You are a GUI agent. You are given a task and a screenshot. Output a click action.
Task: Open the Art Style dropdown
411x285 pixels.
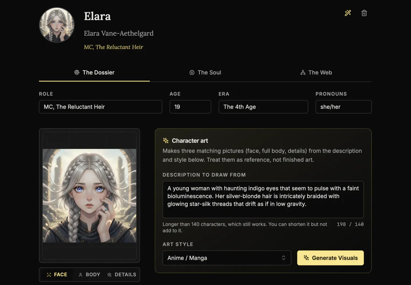click(x=227, y=258)
